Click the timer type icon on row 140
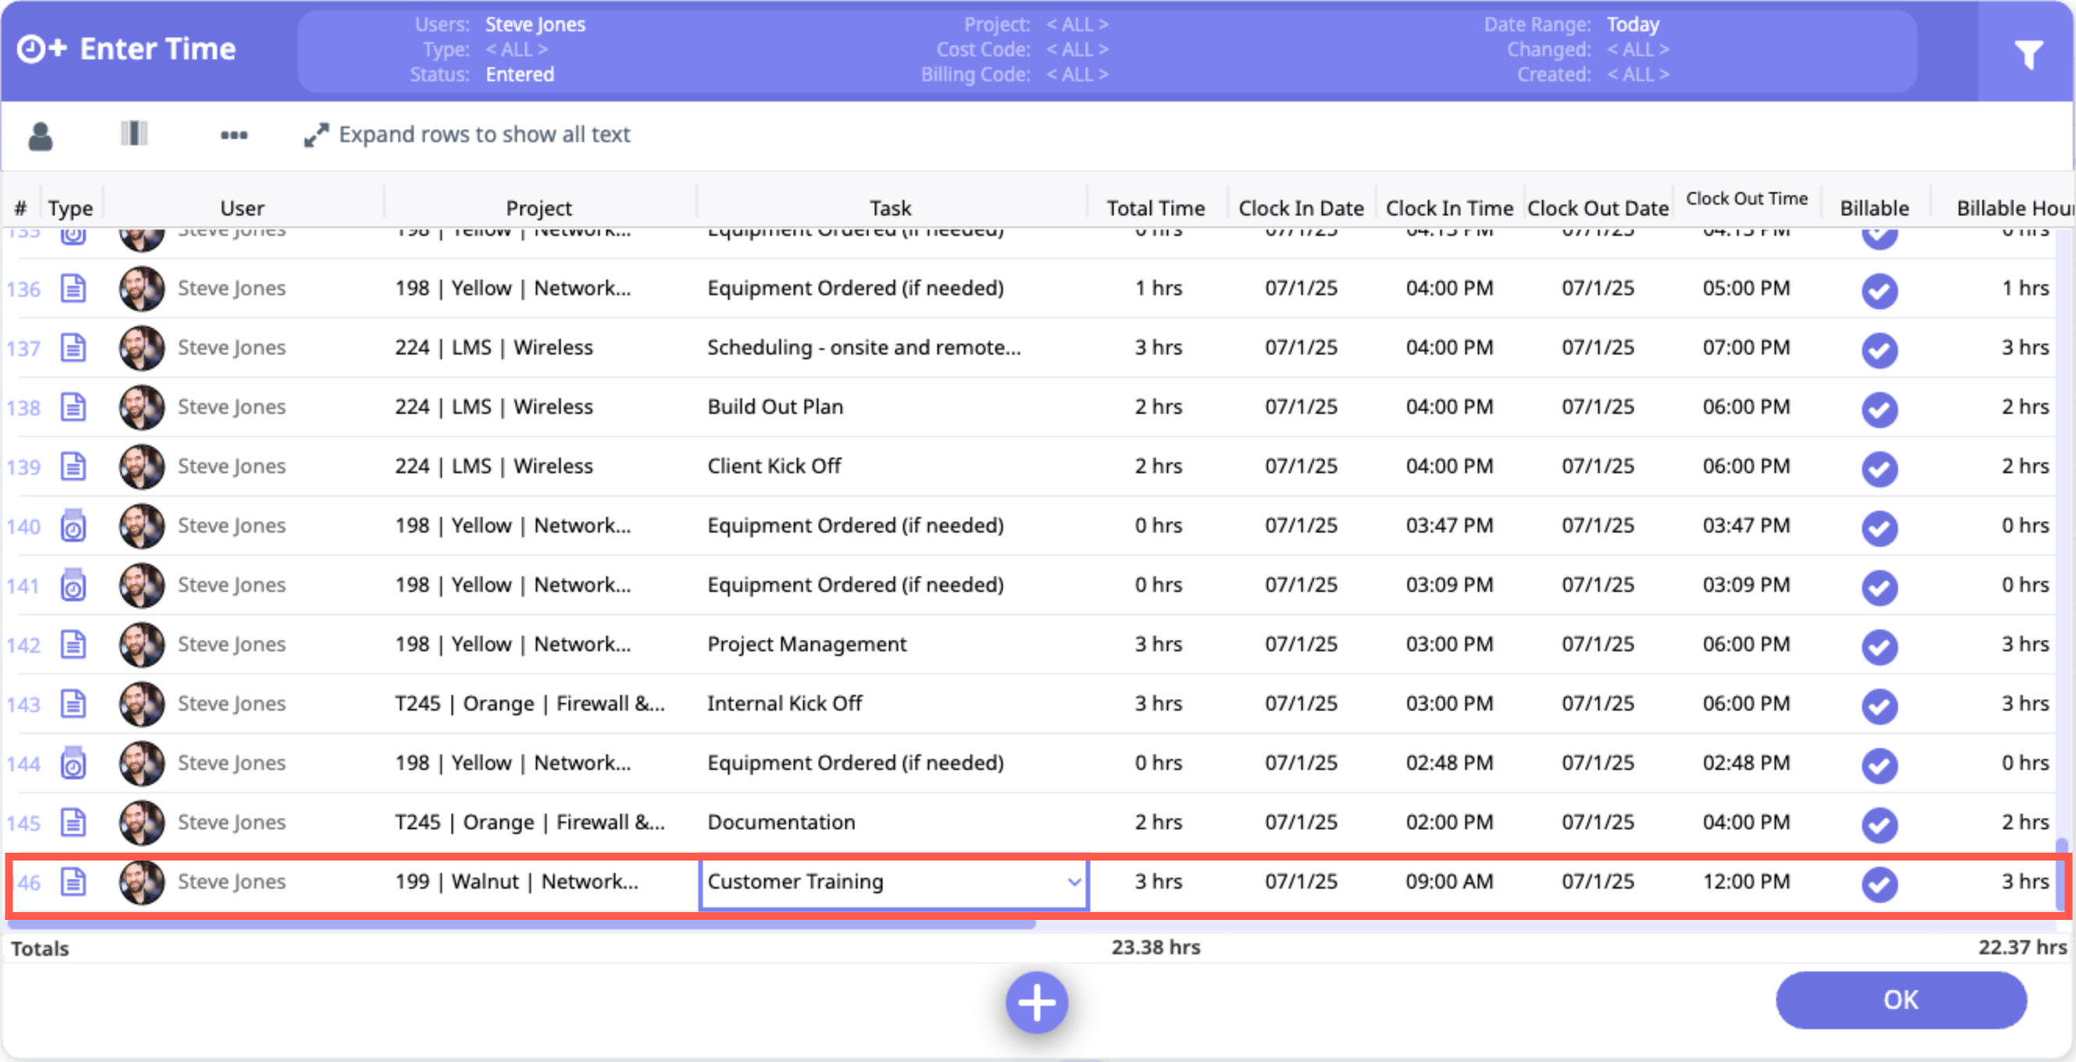This screenshot has height=1062, width=2076. [x=73, y=526]
